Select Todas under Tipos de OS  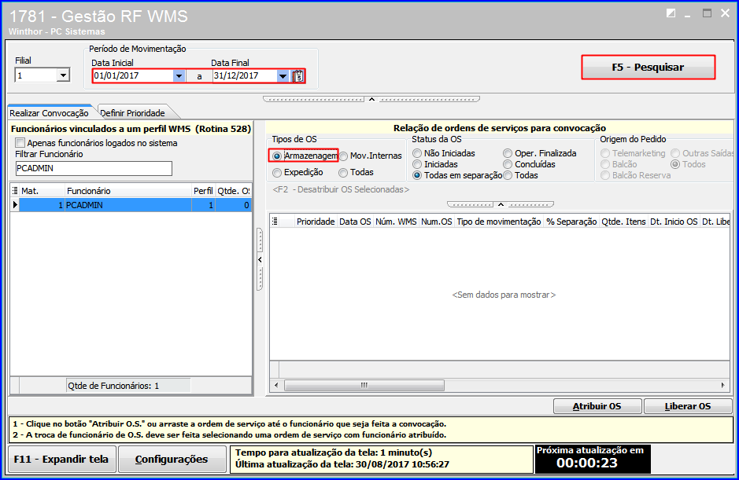tap(343, 173)
